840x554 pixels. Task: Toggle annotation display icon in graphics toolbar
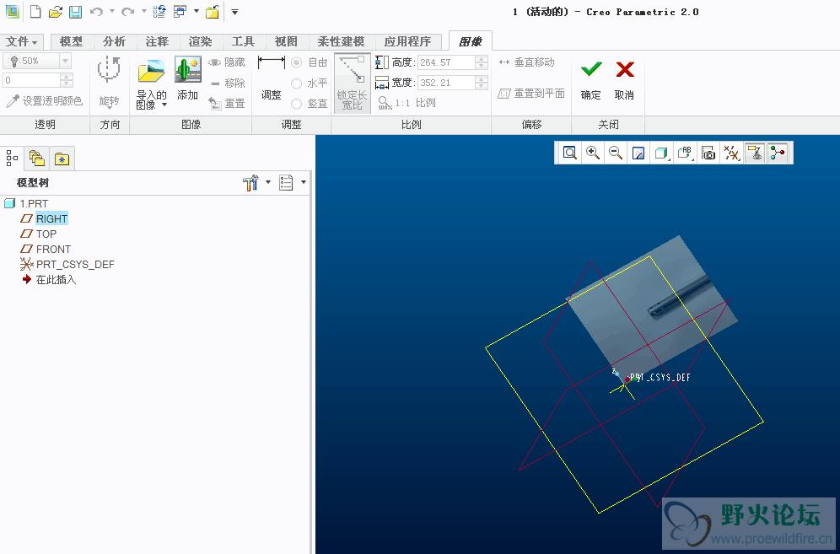tap(754, 153)
